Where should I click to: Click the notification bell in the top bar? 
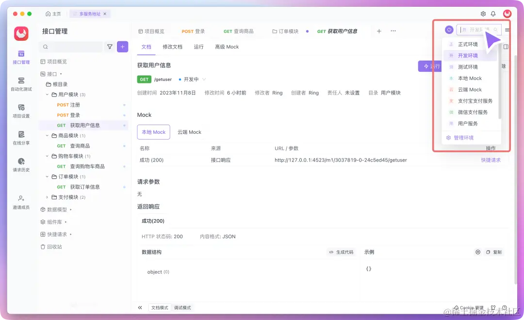click(493, 14)
